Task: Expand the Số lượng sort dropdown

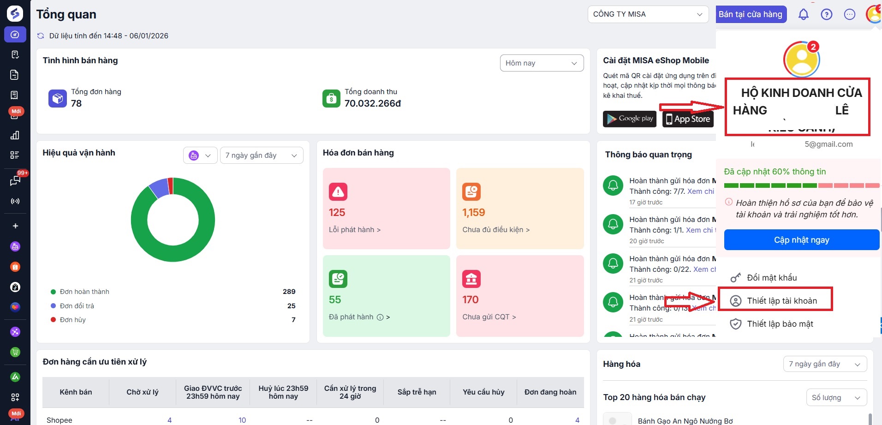Action: coord(836,398)
